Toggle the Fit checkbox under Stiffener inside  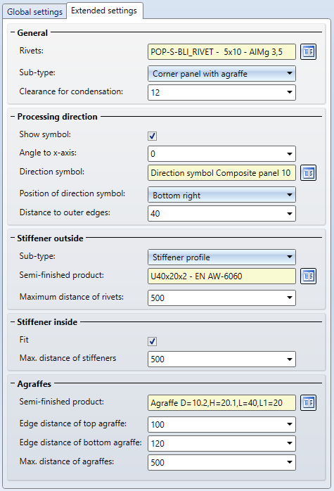point(152,341)
